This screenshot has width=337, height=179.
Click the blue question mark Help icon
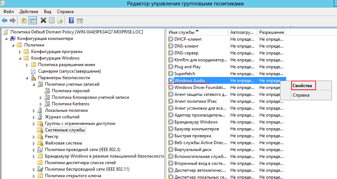pyautogui.click(x=71, y=20)
